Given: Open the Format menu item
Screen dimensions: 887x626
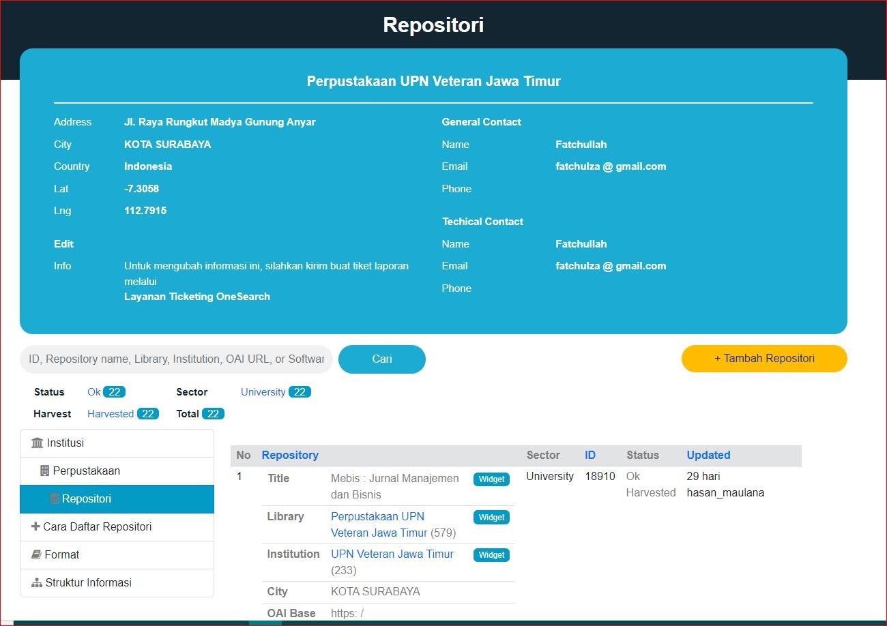Looking at the screenshot, I should [x=61, y=555].
